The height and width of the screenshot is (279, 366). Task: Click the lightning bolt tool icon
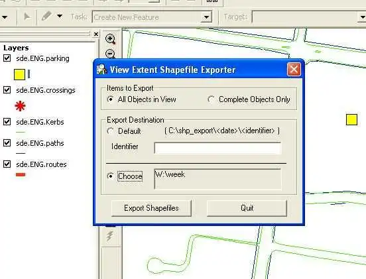[110, 236]
